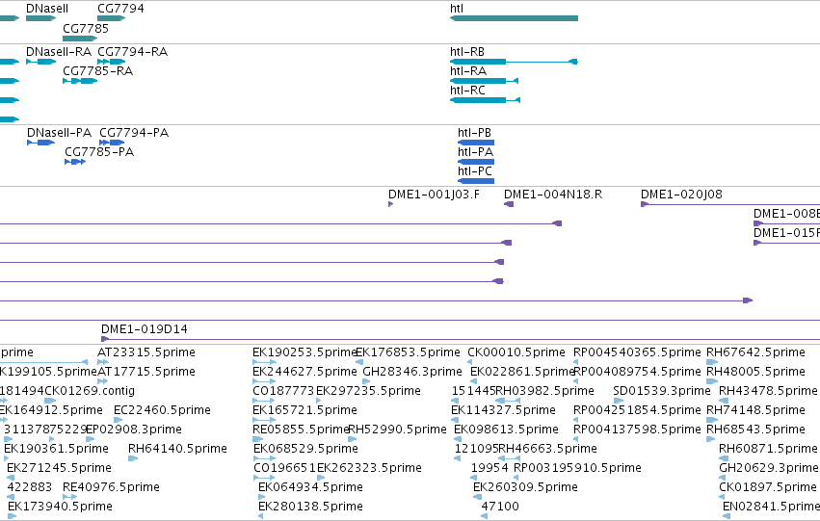
Task: Click the htl-RA transcript feature
Action: pyautogui.click(x=484, y=81)
